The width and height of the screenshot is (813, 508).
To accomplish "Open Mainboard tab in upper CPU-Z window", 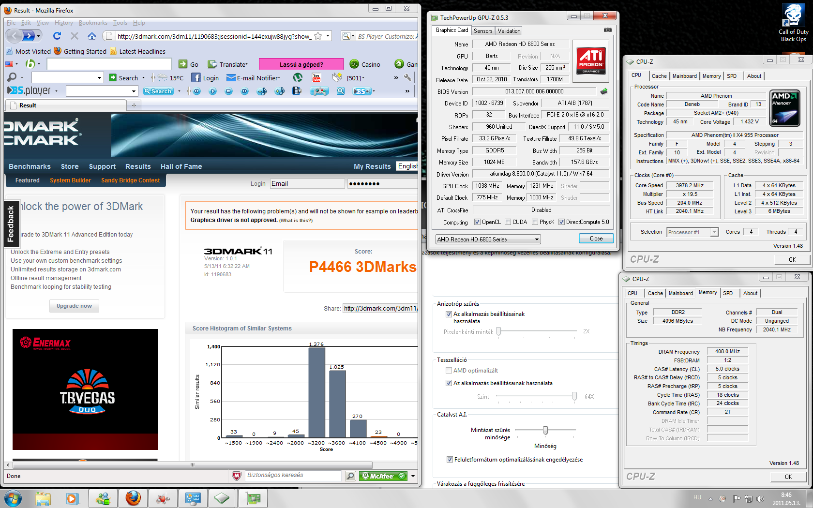I will [x=685, y=76].
